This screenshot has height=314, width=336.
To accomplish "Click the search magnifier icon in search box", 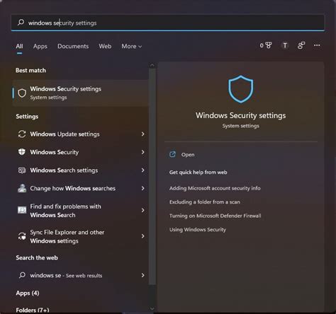I will pyautogui.click(x=21, y=23).
